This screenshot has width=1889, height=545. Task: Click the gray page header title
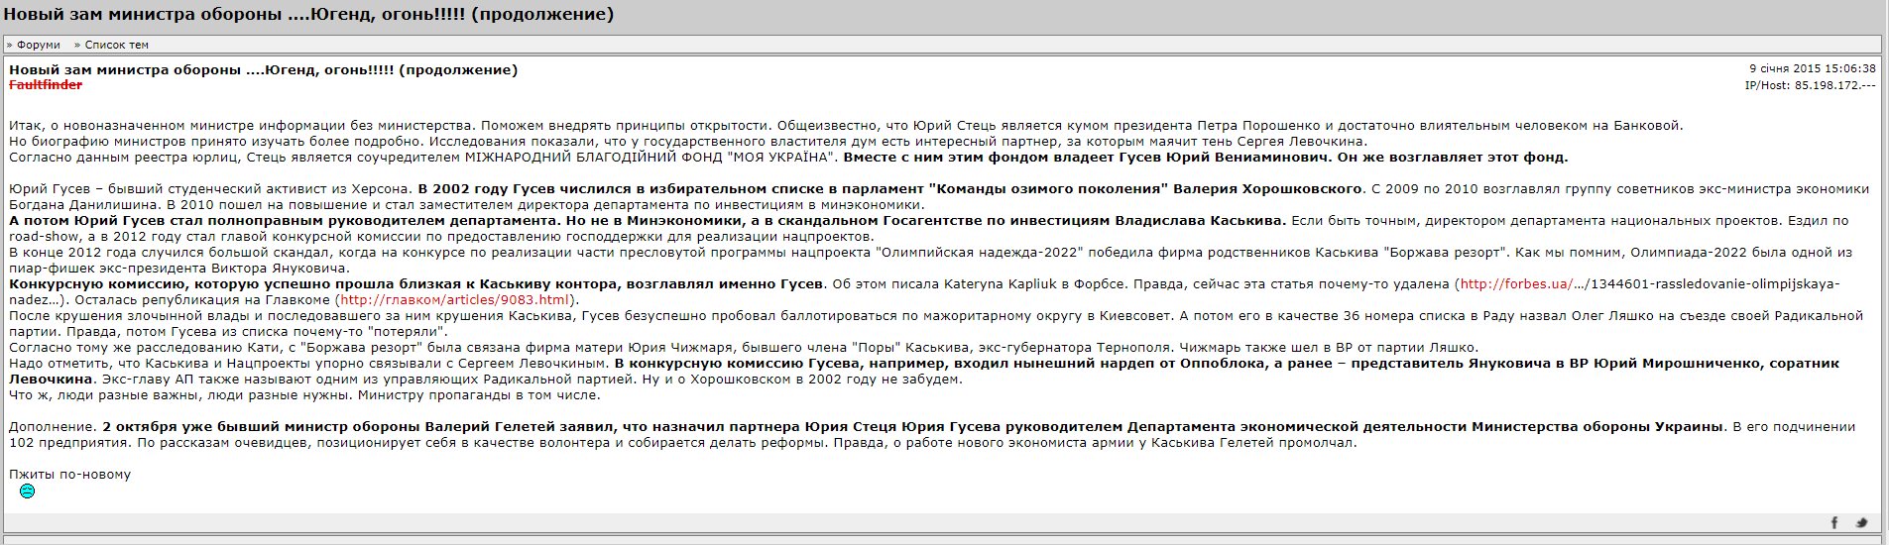(x=308, y=15)
